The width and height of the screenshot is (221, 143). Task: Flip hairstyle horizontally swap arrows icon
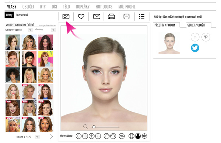pyautogui.click(x=122, y=136)
